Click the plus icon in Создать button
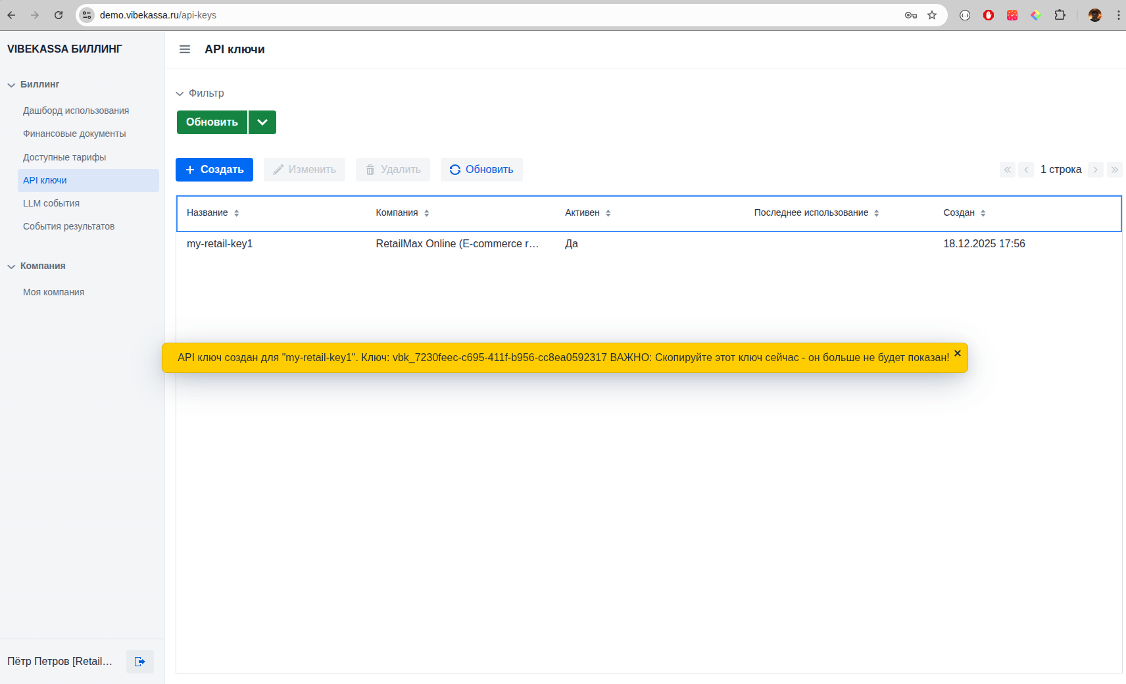The height and width of the screenshot is (684, 1126). pos(190,169)
